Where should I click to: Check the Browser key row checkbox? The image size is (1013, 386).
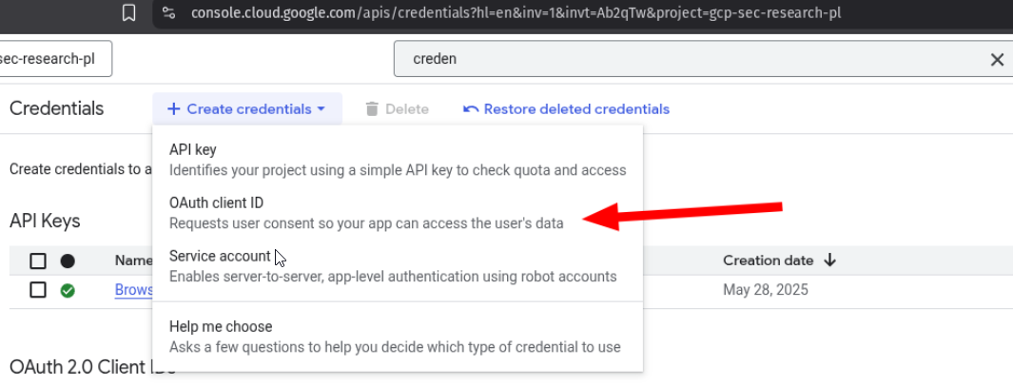point(38,291)
